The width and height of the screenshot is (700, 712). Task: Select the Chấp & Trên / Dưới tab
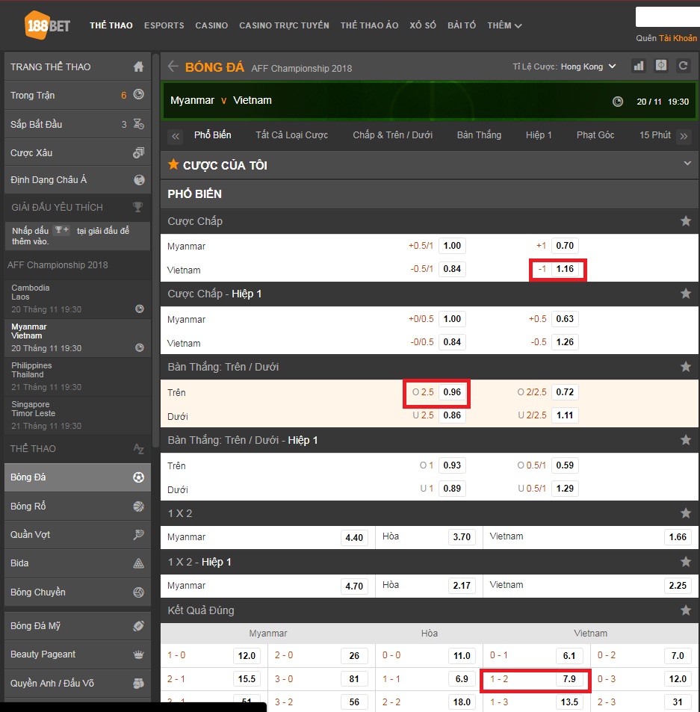393,135
